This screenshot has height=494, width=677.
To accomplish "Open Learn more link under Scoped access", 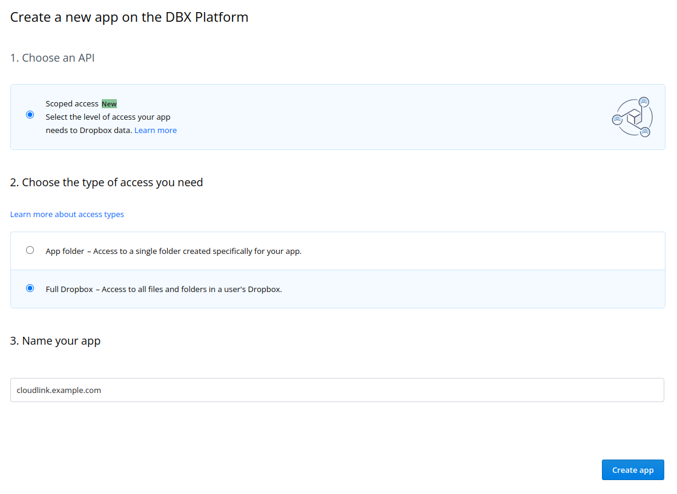I will (x=156, y=131).
